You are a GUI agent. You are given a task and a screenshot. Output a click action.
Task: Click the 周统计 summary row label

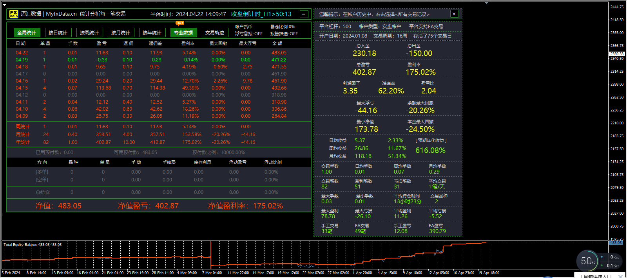tap(23, 127)
